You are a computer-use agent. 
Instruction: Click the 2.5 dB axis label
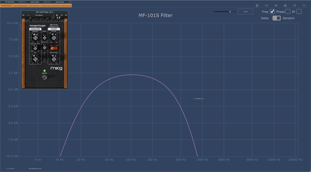[13, 73]
